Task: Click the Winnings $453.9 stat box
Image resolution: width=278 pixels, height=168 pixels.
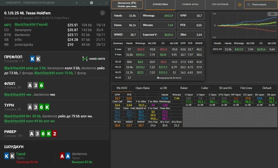Action: [158, 16]
